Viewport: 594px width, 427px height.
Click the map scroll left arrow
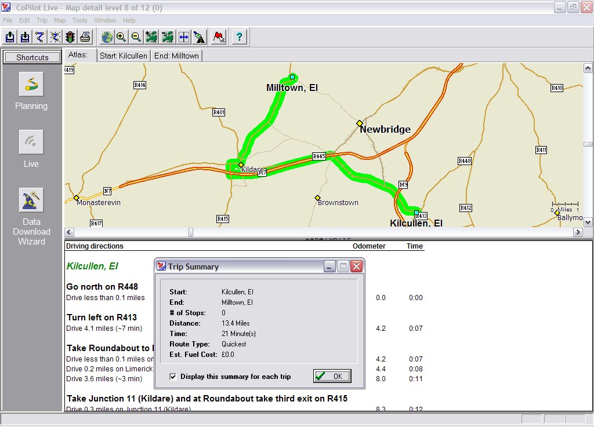click(69, 232)
